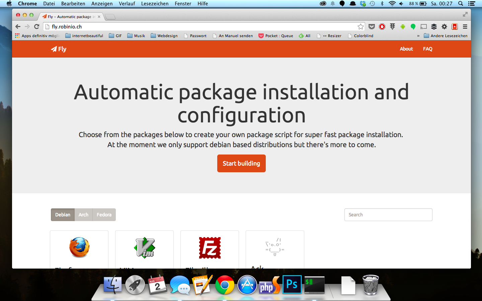The width and height of the screenshot is (482, 301).
Task: Open Photoshop from the dock
Action: pyautogui.click(x=292, y=284)
